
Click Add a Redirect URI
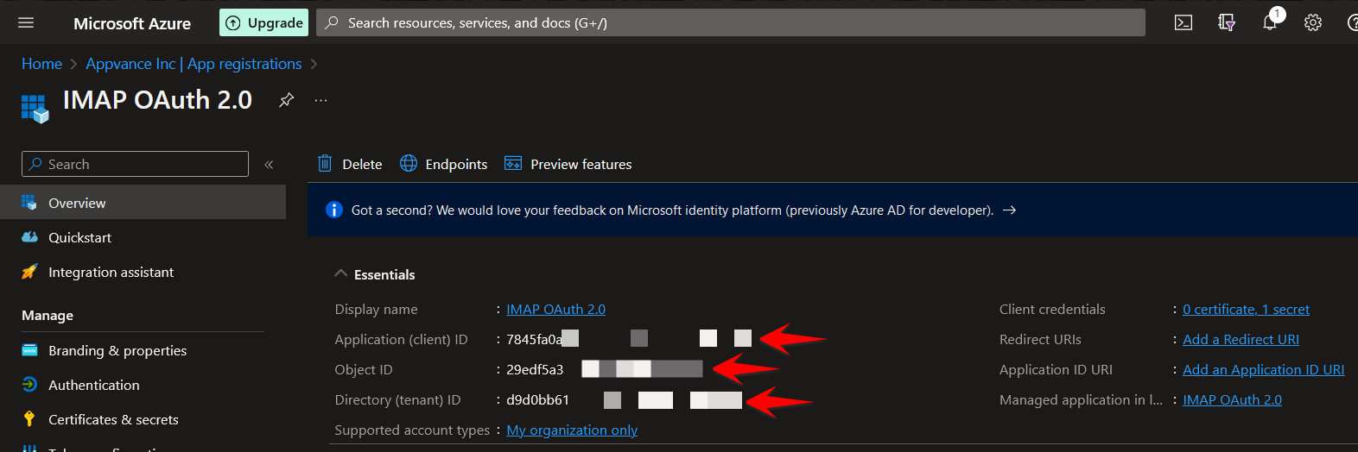click(x=1241, y=339)
